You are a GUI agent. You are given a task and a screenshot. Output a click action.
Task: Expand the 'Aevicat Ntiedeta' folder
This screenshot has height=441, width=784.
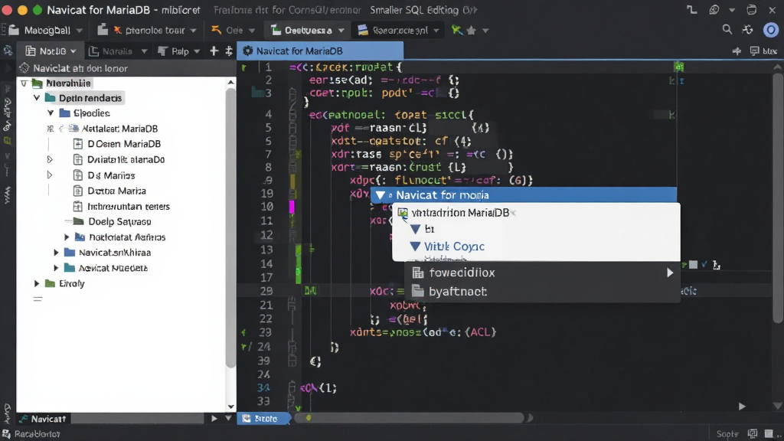coord(56,268)
